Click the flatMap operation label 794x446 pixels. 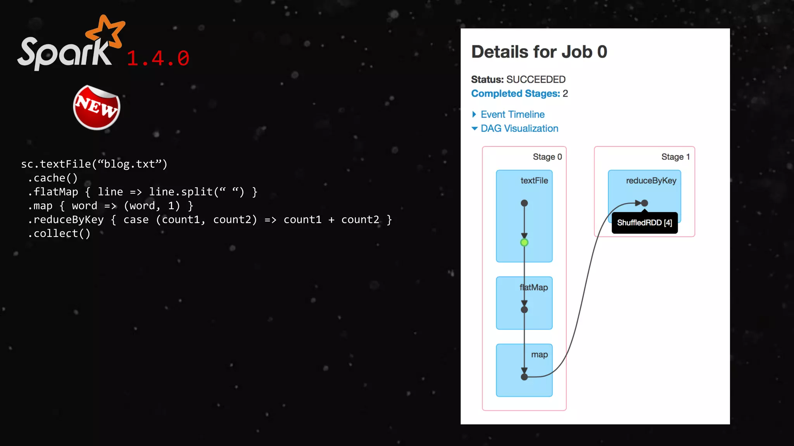click(534, 287)
